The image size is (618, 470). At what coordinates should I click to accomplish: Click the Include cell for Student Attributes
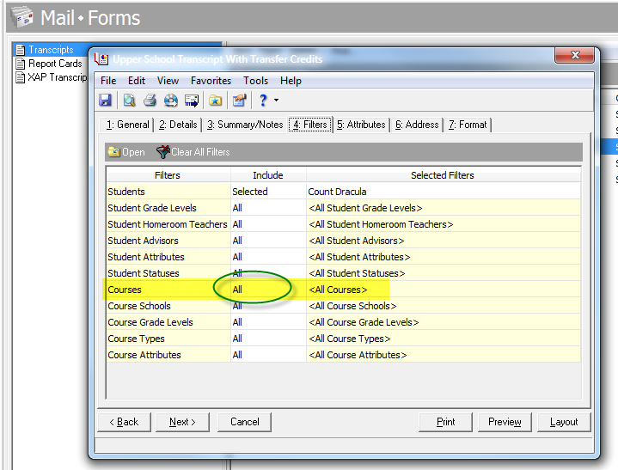point(268,257)
